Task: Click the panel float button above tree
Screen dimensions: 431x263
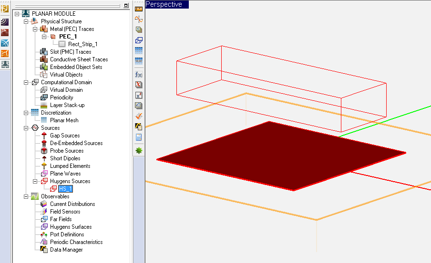Action: click(x=126, y=5)
